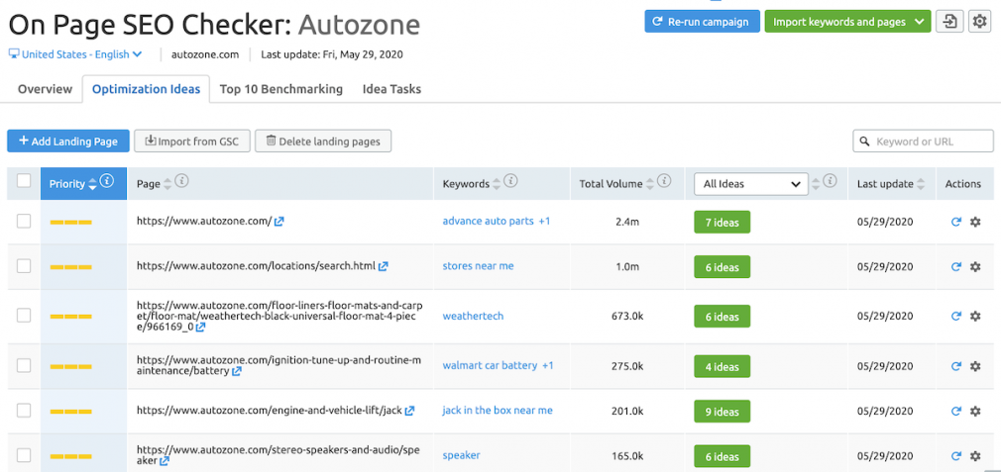Screen dimensions: 1001x472
Task: Sort table by Last update arrows
Action: point(921,184)
